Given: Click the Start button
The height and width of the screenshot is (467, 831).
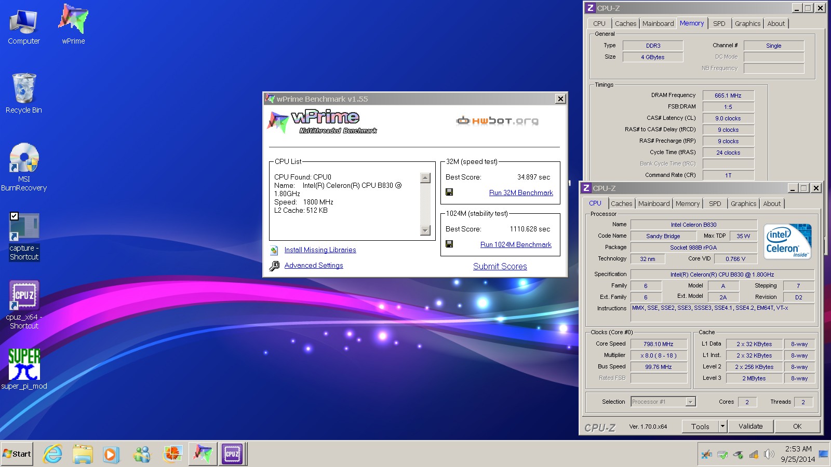Looking at the screenshot, I should (17, 454).
